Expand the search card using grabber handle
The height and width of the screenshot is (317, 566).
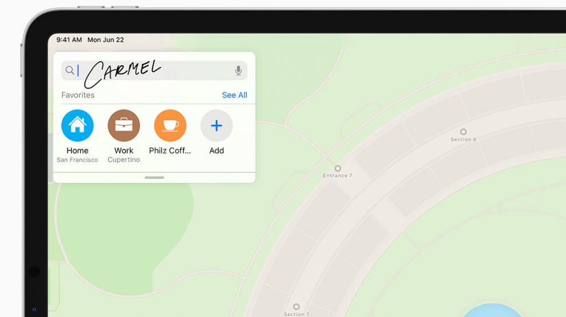click(x=154, y=178)
